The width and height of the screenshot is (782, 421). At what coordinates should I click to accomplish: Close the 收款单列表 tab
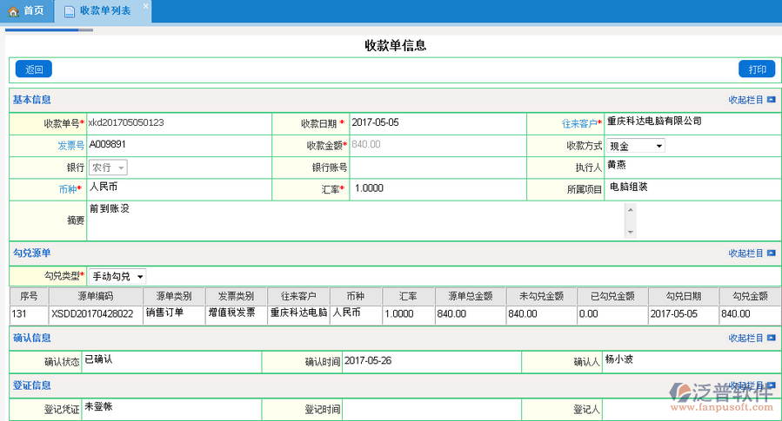tap(145, 6)
